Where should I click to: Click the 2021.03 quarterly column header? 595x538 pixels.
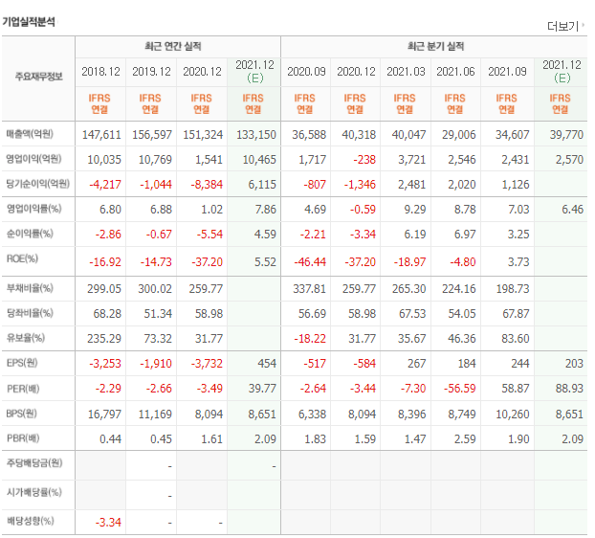pyautogui.click(x=406, y=72)
